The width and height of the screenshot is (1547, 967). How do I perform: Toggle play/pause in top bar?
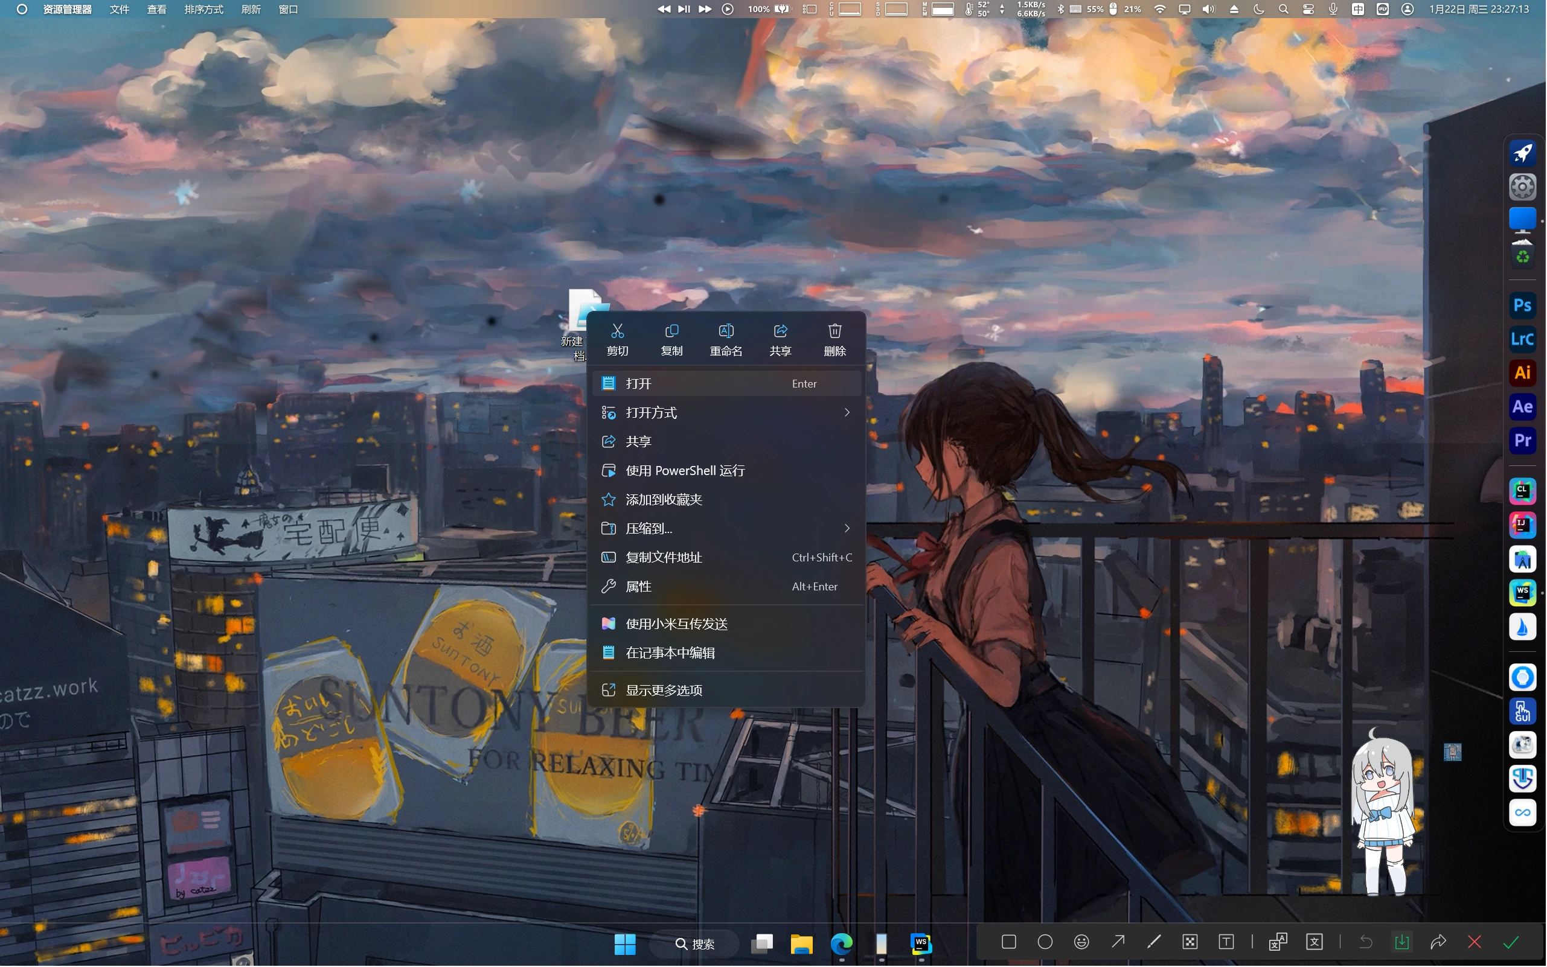pyautogui.click(x=684, y=9)
